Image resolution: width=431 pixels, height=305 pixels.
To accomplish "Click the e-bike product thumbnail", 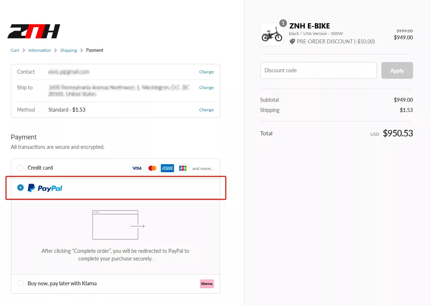I will (272, 35).
